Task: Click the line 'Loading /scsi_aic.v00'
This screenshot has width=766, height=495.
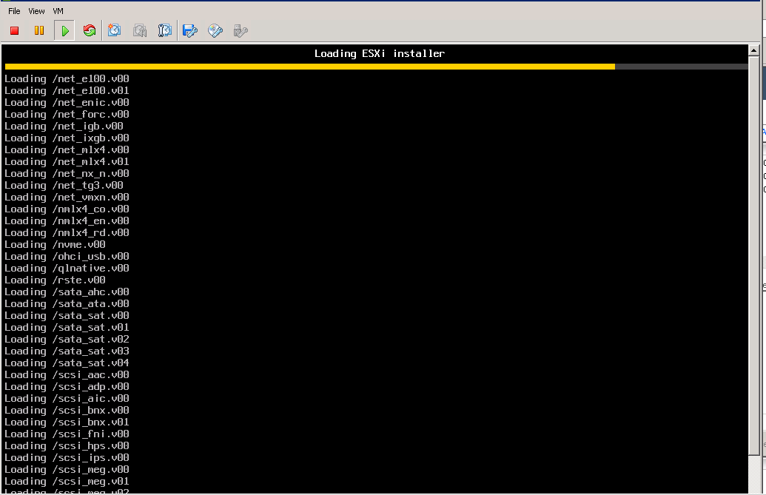Action: (67, 398)
